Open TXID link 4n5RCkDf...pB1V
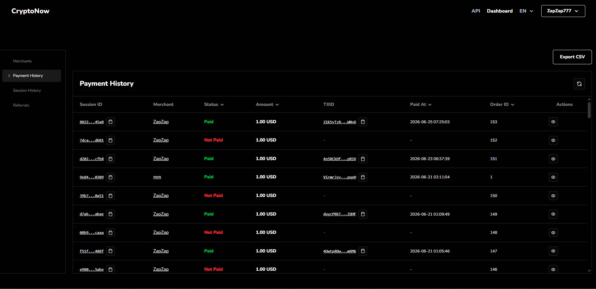The width and height of the screenshot is (596, 289). [x=340, y=159]
